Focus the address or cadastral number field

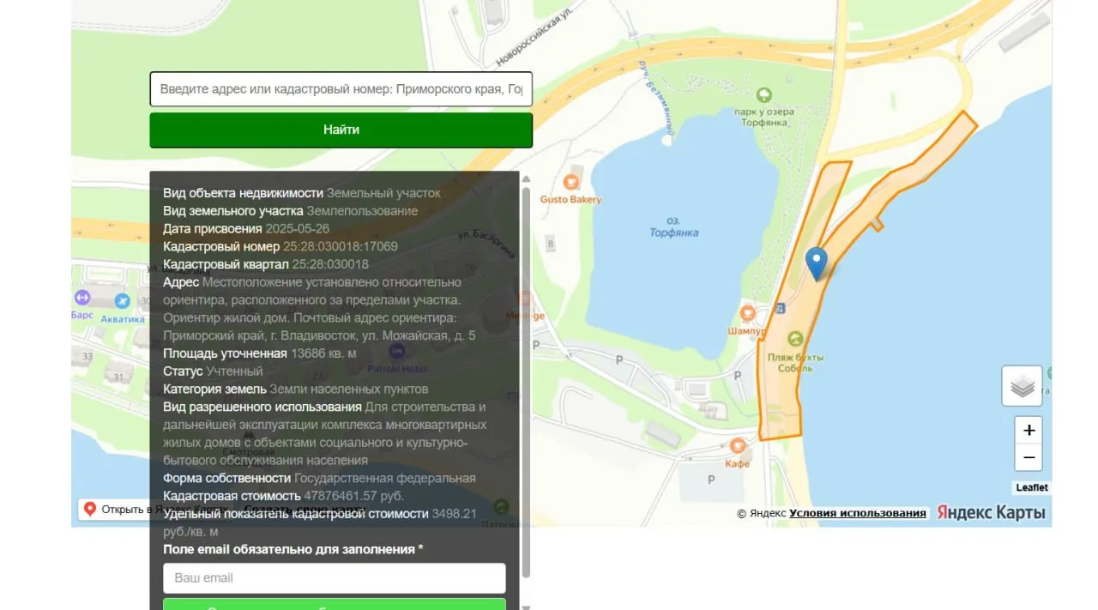tap(341, 89)
